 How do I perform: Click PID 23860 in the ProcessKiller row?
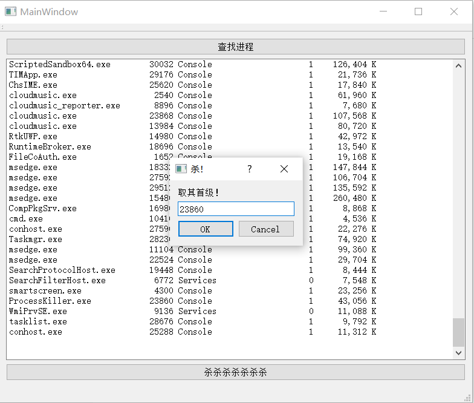[161, 301]
